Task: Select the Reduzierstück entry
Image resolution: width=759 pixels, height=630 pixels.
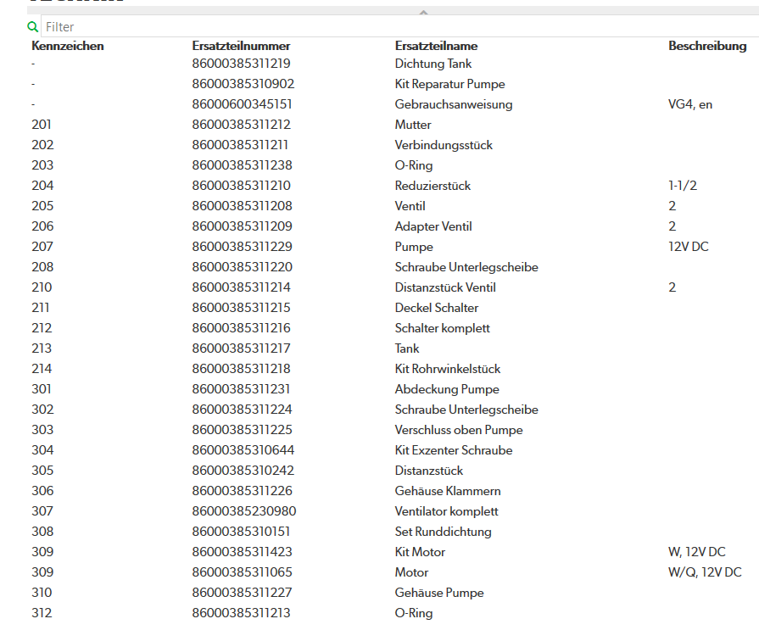Action: (433, 186)
